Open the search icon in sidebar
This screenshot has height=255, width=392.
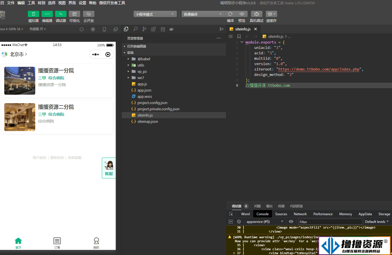click(135, 29)
